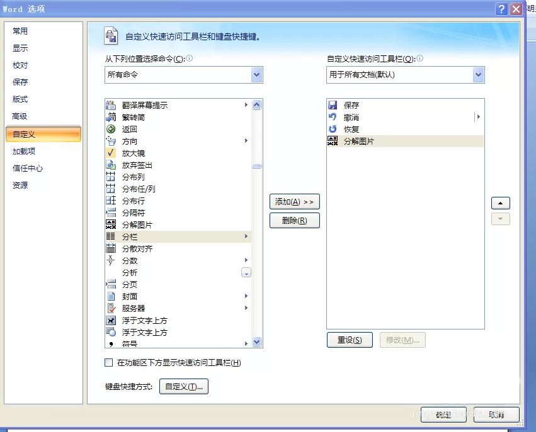Click 撤消 undo icon in right list
The width and height of the screenshot is (536, 432).
click(x=333, y=117)
